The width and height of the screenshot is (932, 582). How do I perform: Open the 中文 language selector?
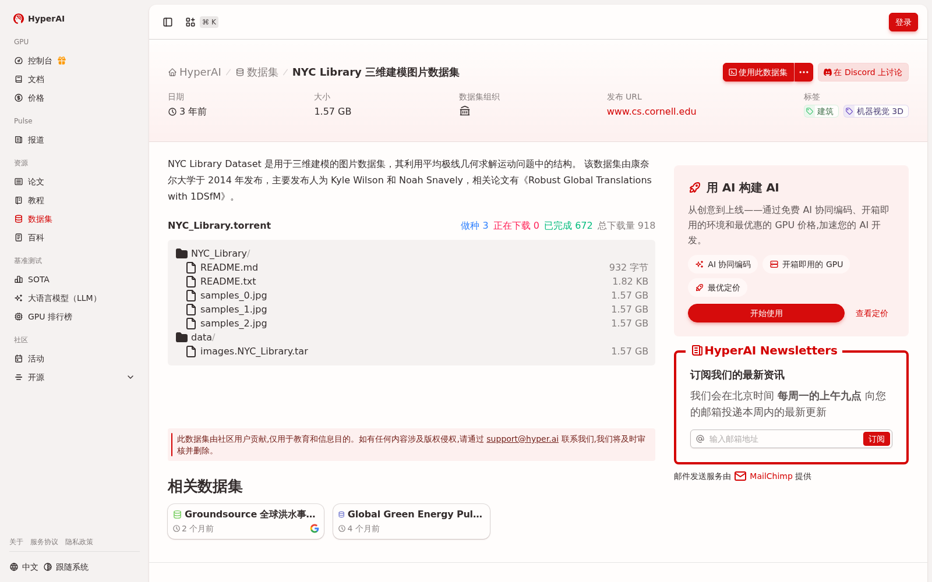coord(24,567)
